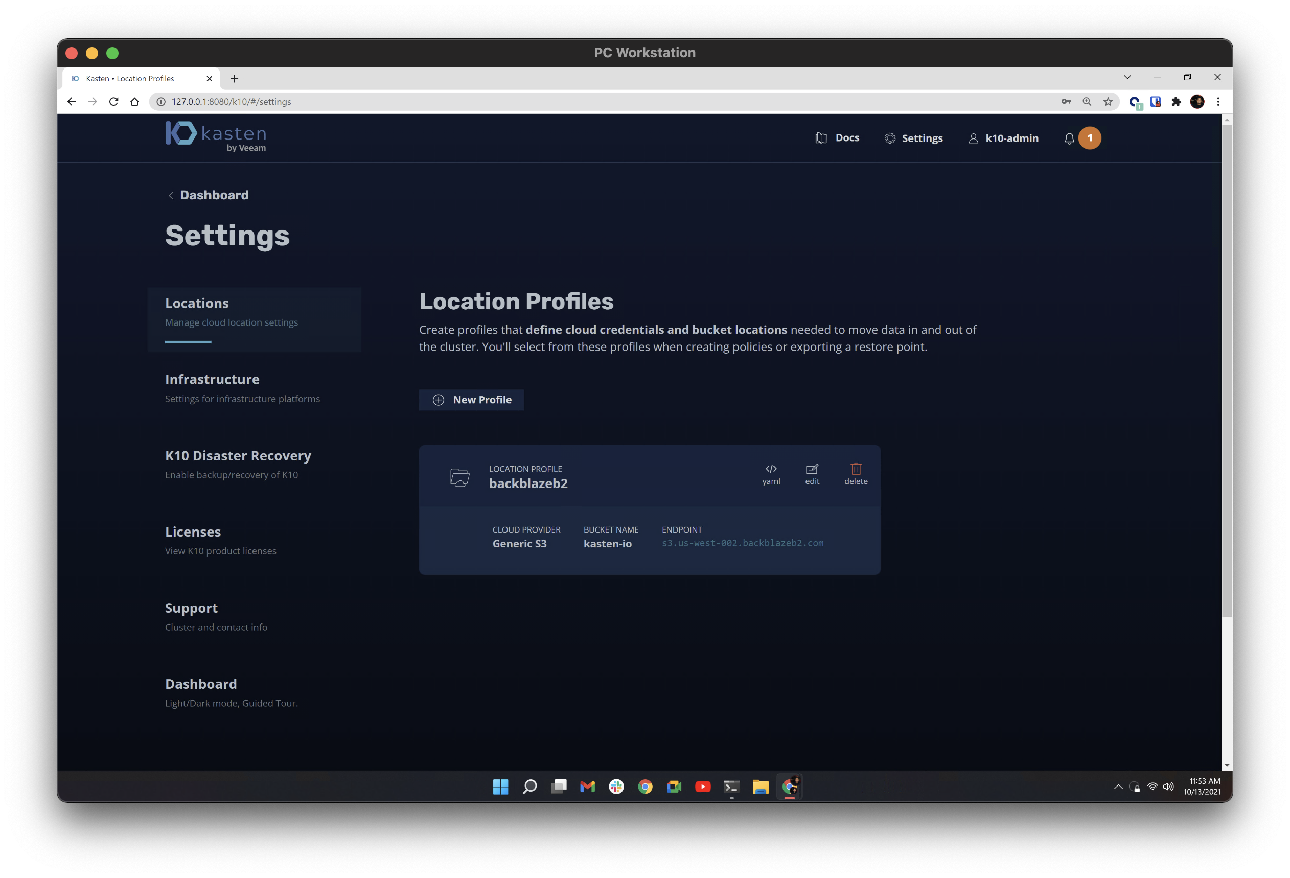Click scrollbar down arrow
The height and width of the screenshot is (878, 1290).
click(x=1227, y=766)
